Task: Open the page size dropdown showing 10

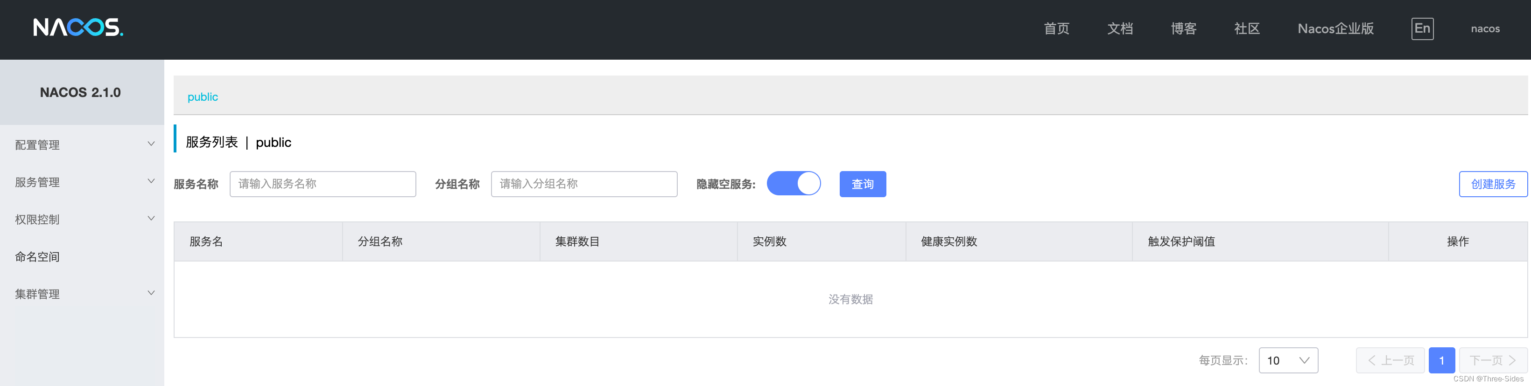Action: click(x=1288, y=360)
